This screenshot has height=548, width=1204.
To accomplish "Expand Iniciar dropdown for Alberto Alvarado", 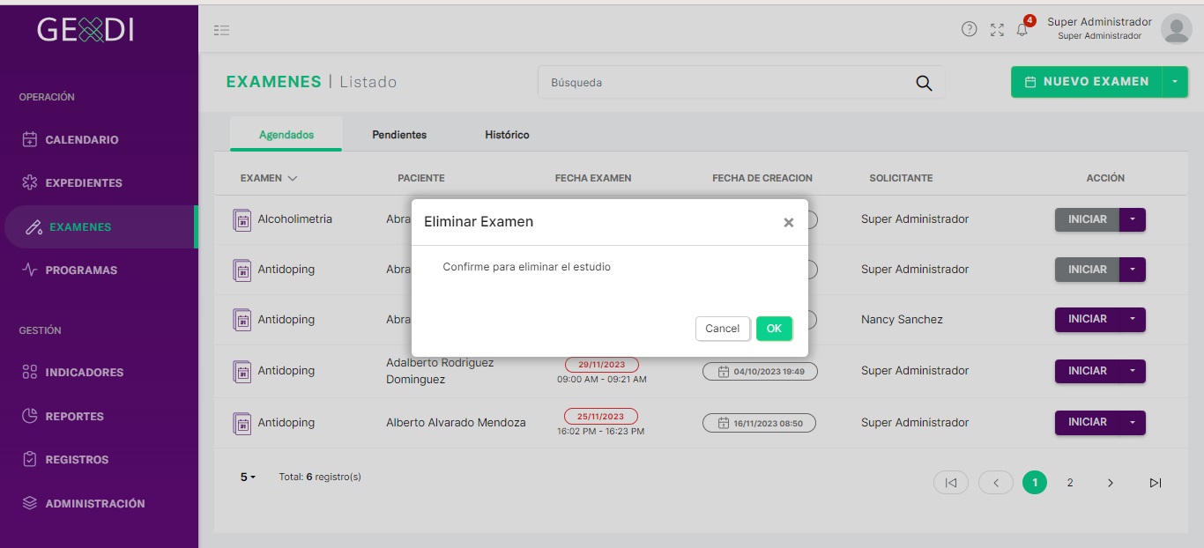I will [x=1133, y=422].
